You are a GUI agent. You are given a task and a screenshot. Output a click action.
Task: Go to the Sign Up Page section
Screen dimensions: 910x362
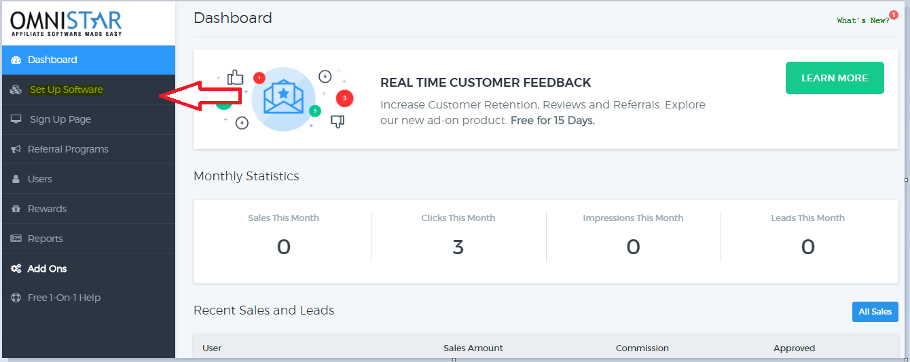click(x=88, y=119)
